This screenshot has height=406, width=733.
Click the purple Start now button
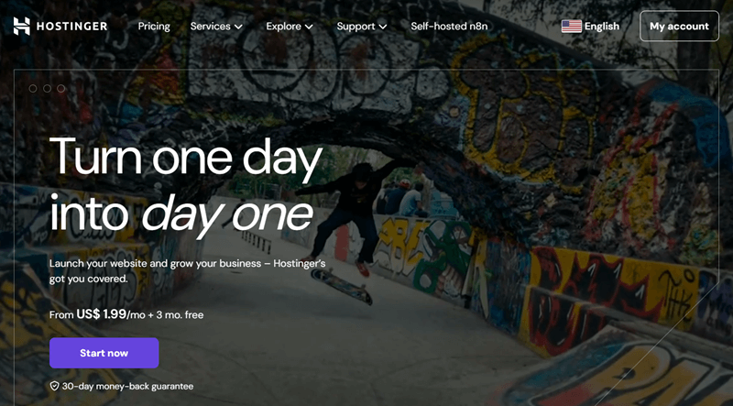pyautogui.click(x=104, y=353)
